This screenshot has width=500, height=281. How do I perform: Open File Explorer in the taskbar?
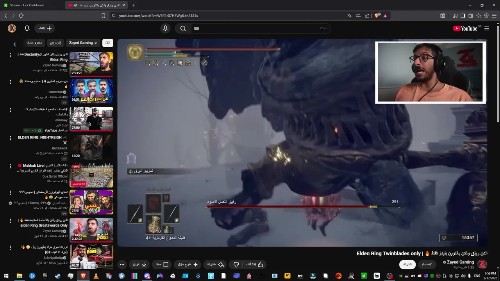pyautogui.click(x=19, y=276)
